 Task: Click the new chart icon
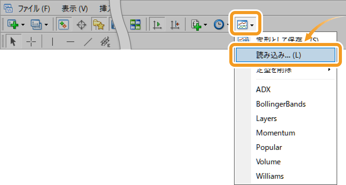click(x=13, y=24)
